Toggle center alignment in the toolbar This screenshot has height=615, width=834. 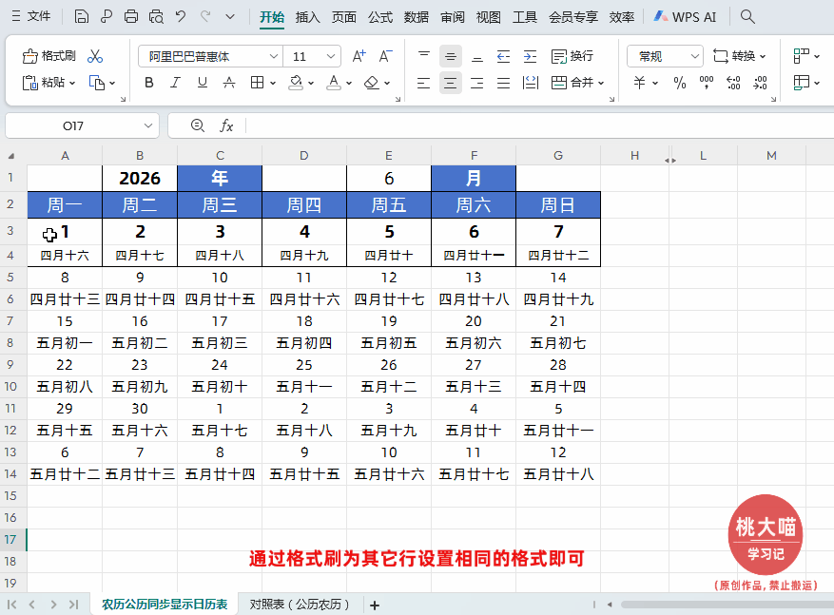click(448, 84)
